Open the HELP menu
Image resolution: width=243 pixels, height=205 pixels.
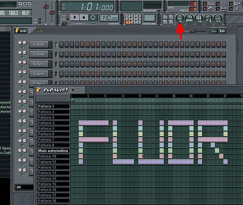tap(26, 13)
